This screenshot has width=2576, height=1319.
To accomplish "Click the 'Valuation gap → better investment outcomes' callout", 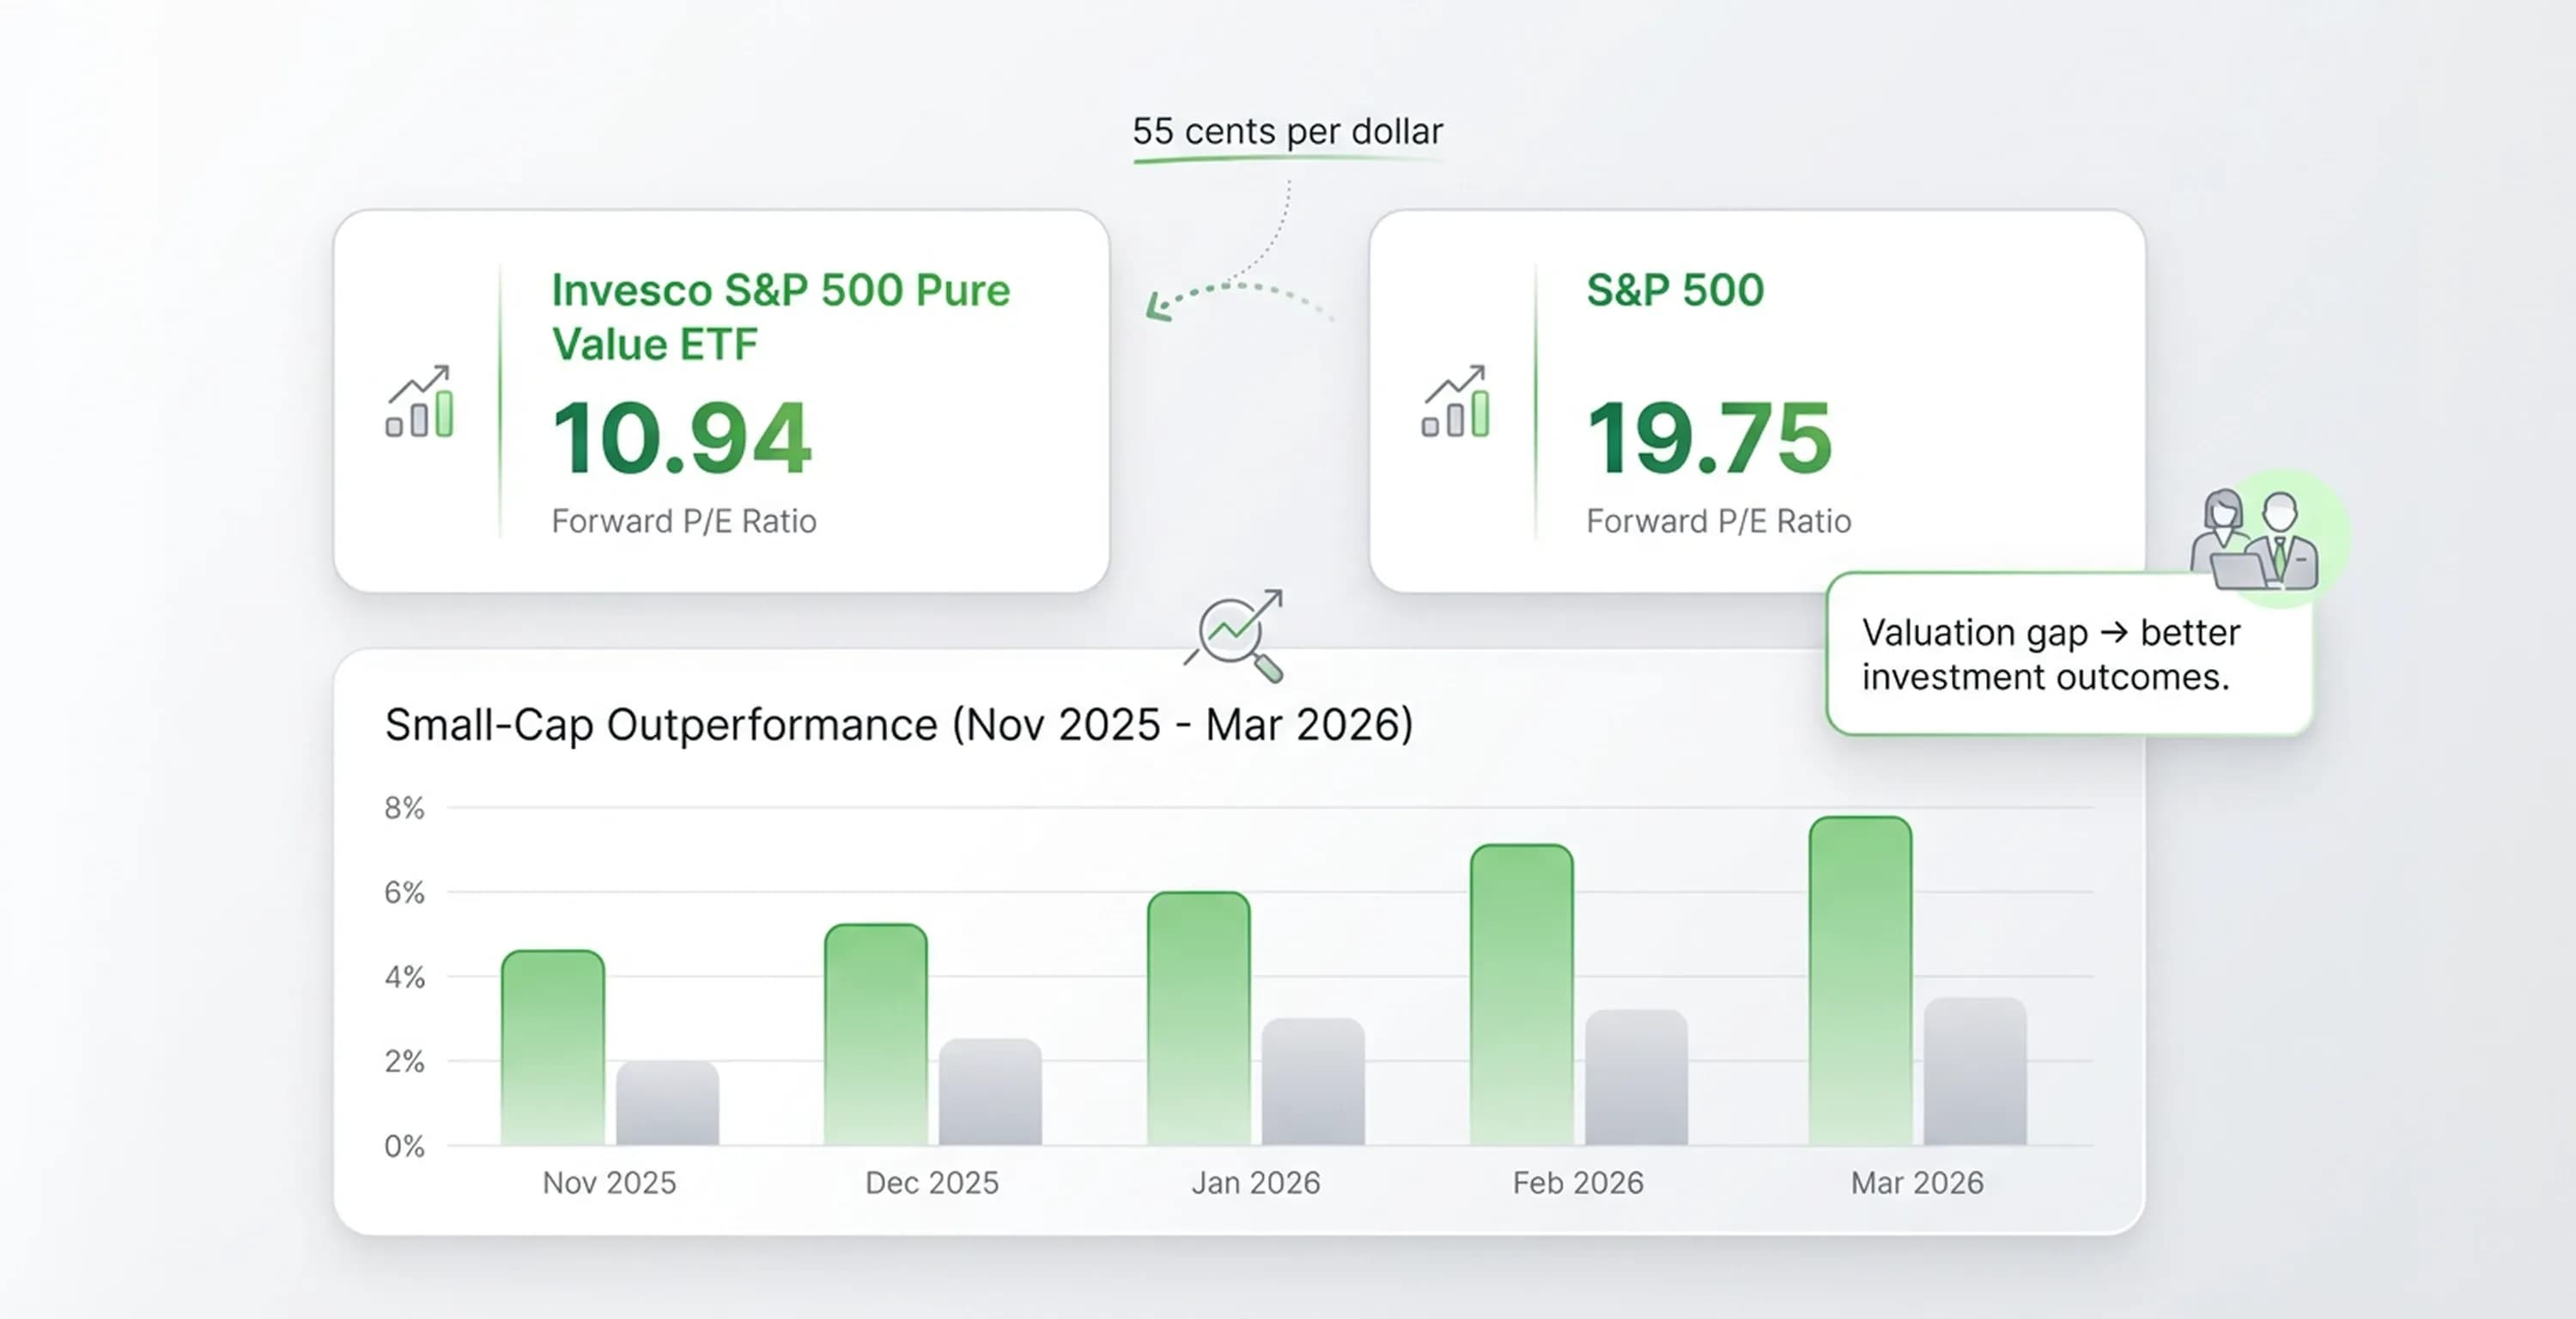I will point(2069,654).
